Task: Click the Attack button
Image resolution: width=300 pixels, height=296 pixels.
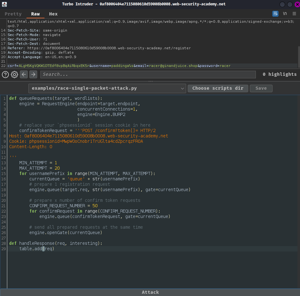Action: 150,292
